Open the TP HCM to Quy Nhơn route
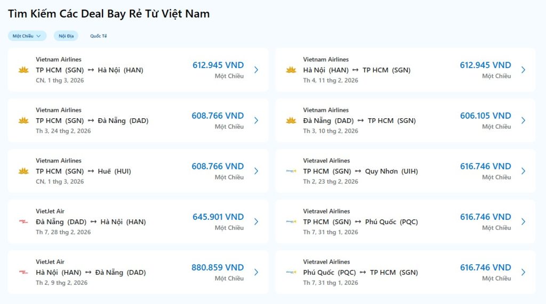The height and width of the screenshot is (304, 546). tap(360, 171)
